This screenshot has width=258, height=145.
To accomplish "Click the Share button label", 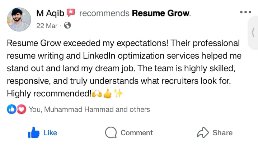I will (x=222, y=133).
